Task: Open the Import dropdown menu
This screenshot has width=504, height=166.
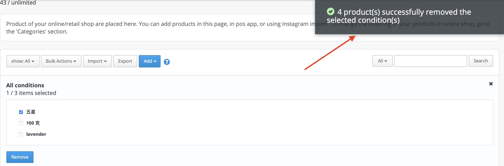Action: tap(97, 61)
